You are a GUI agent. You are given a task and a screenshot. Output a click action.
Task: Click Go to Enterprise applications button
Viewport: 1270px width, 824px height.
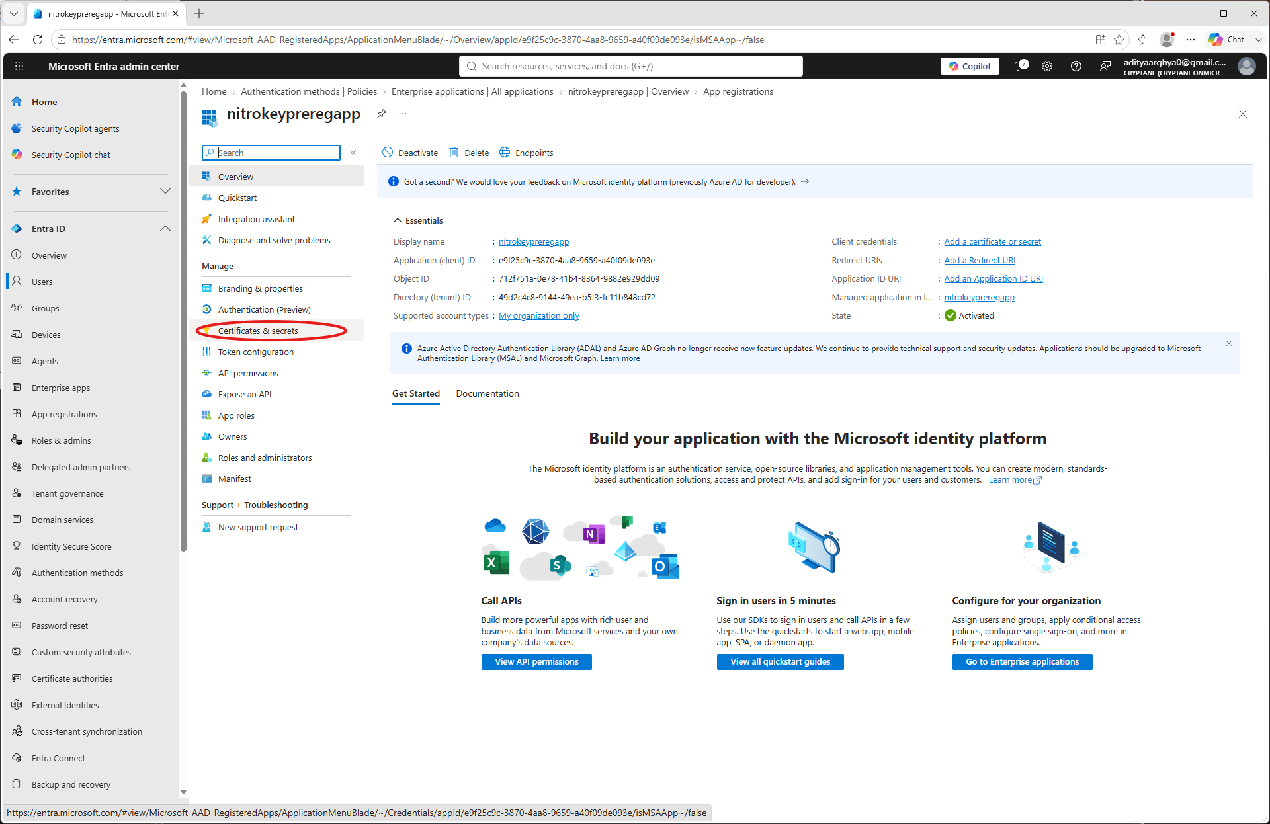coord(1022,661)
